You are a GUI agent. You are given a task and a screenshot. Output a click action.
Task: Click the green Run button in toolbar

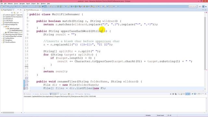tap(76, 6)
